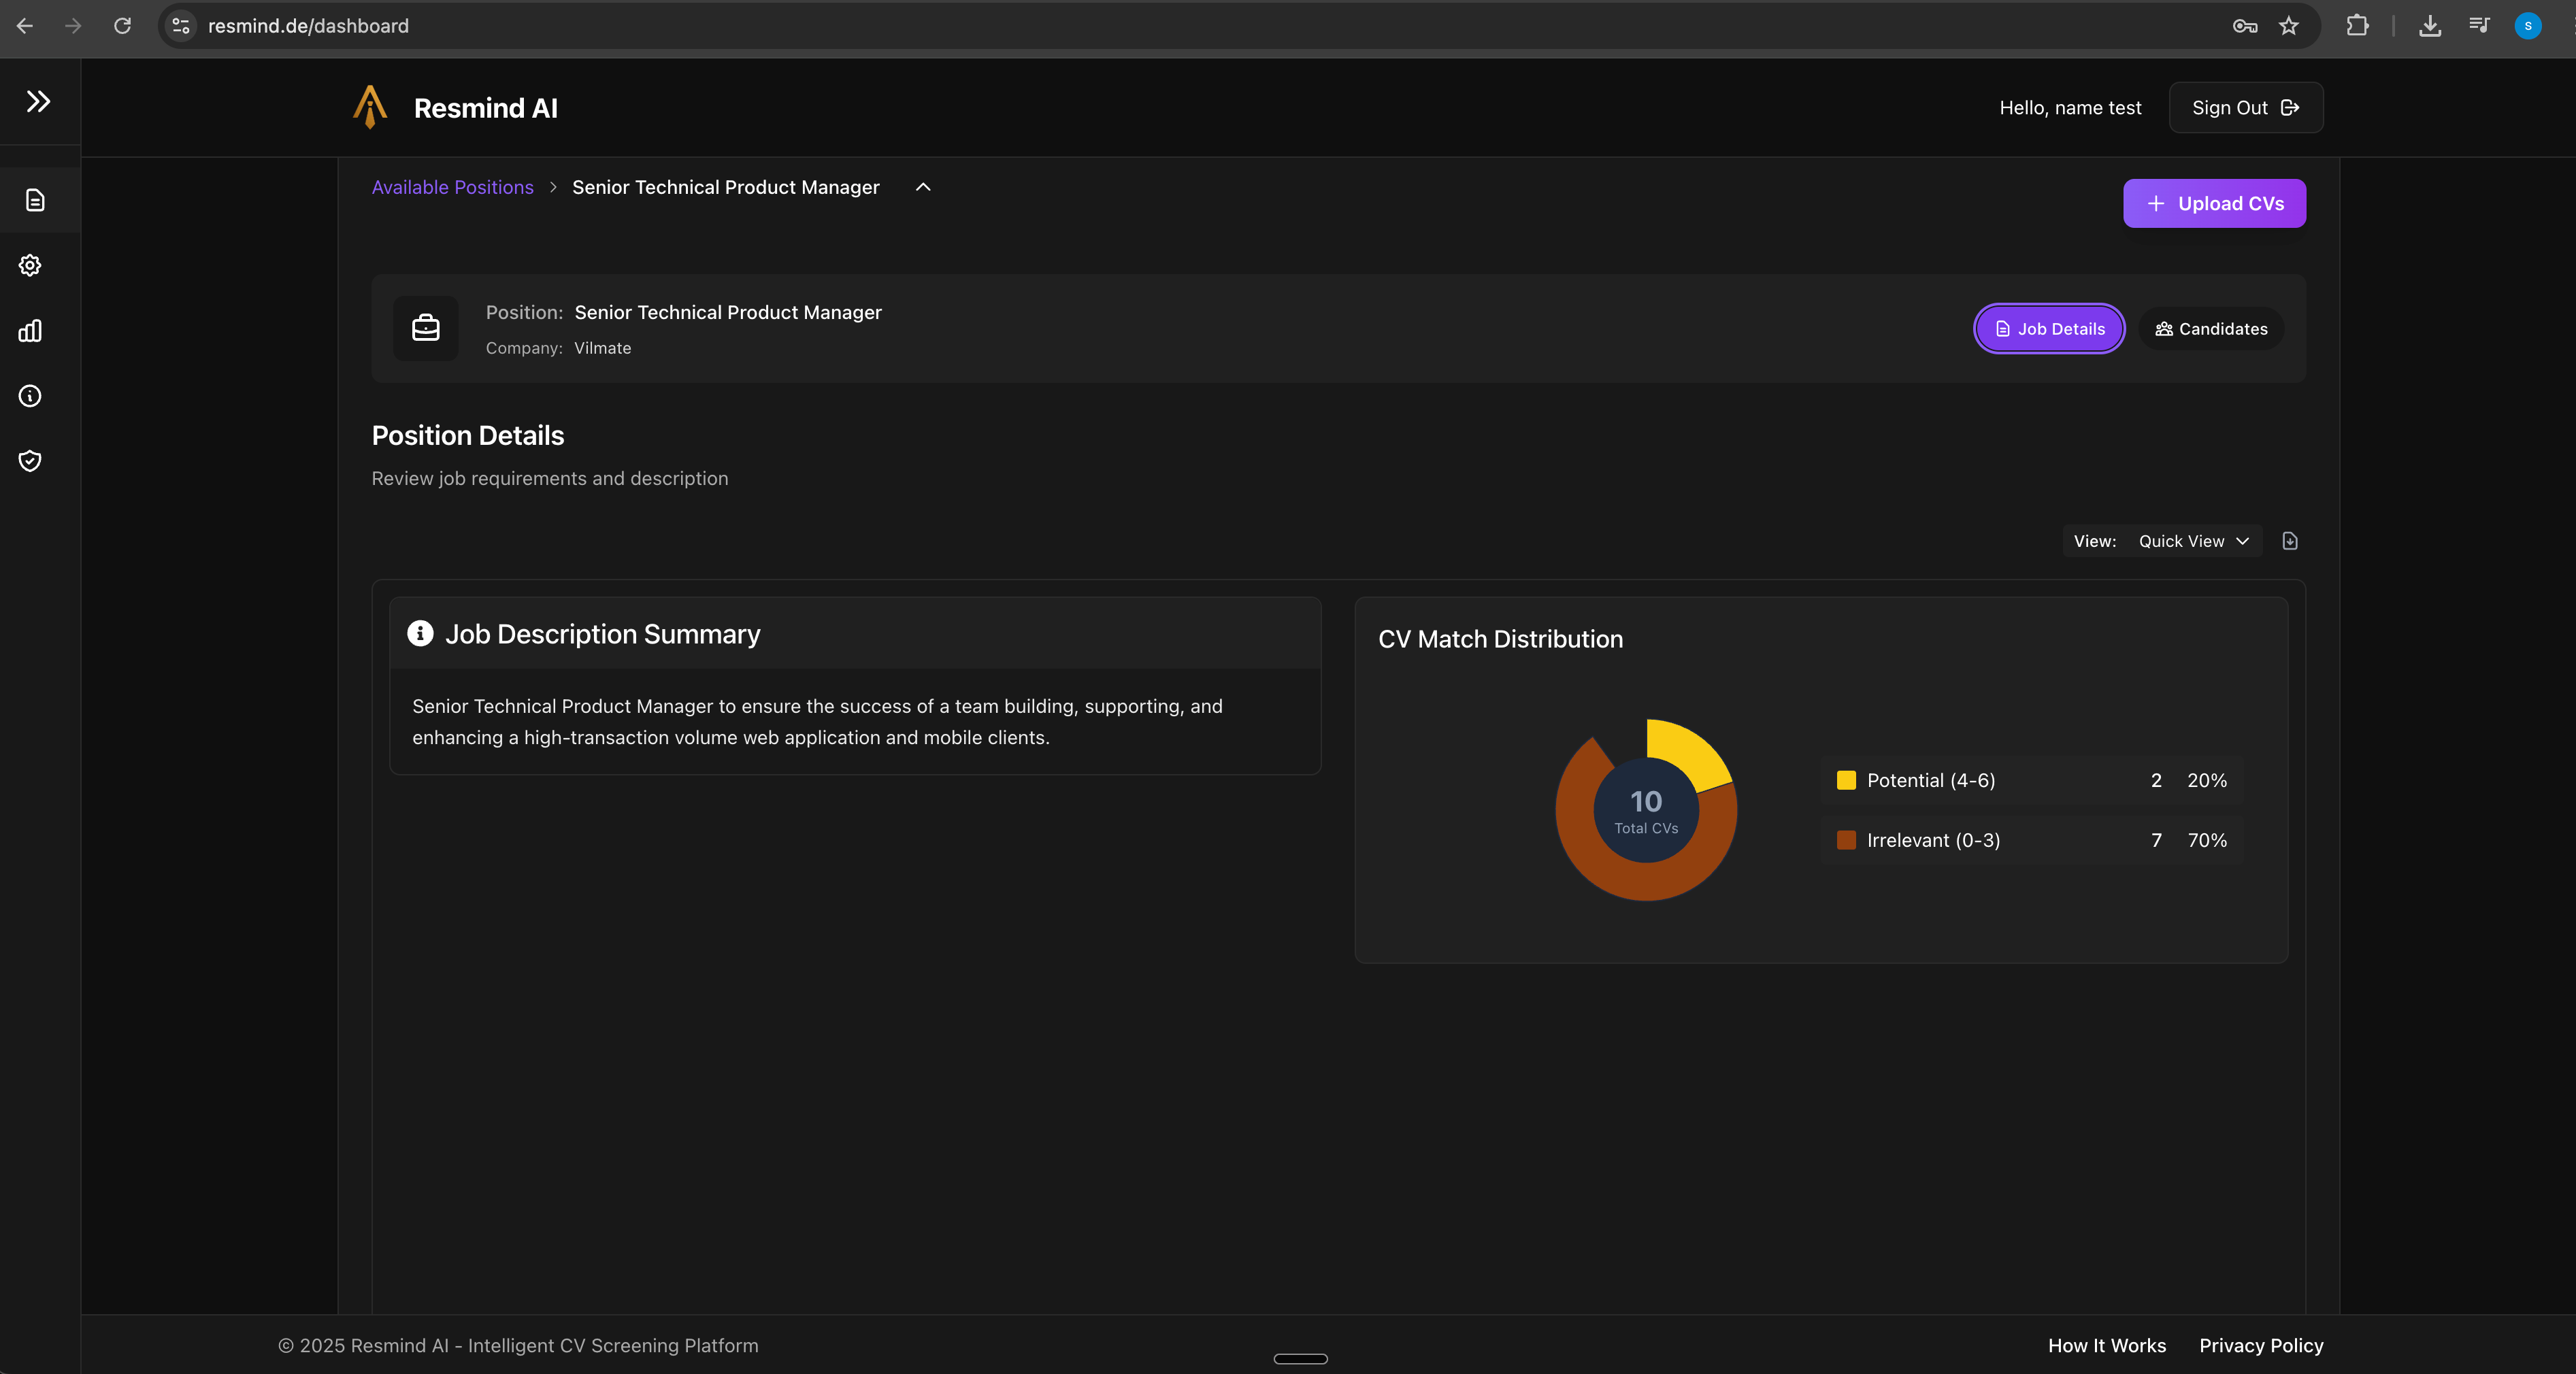The width and height of the screenshot is (2576, 1374).
Task: Select the Job Details tab
Action: [2049, 329]
